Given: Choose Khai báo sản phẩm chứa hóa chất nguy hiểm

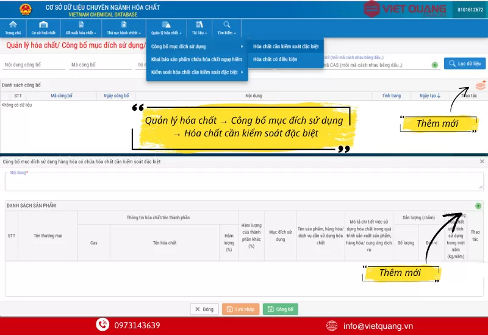Looking at the screenshot, I should 196,59.
